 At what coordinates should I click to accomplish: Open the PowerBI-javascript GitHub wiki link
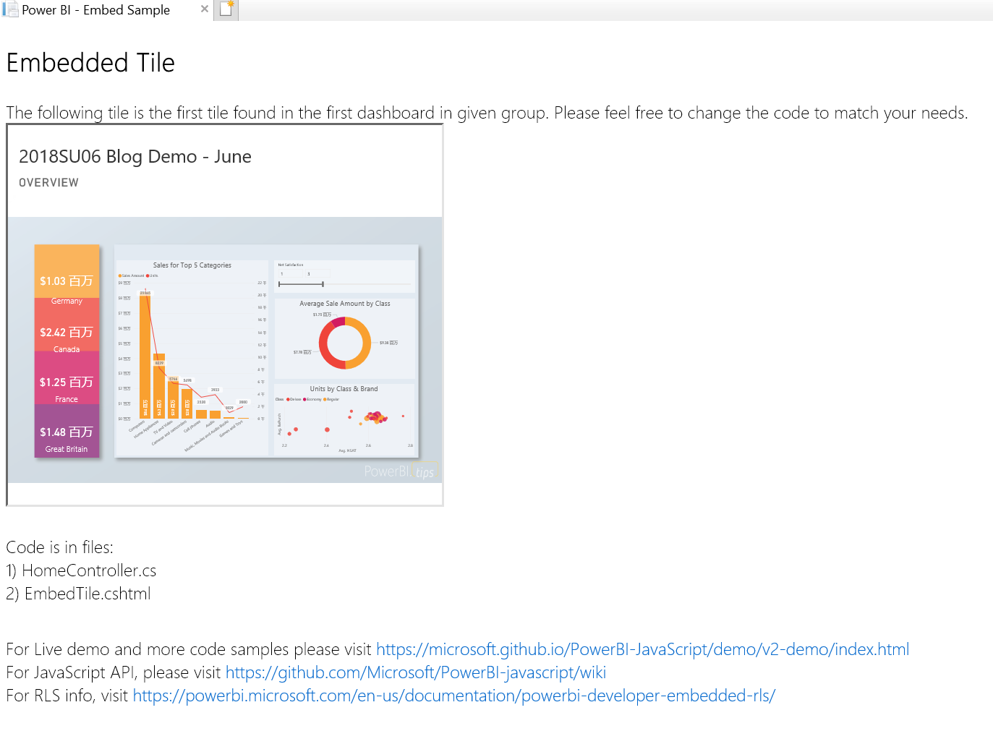tap(415, 672)
